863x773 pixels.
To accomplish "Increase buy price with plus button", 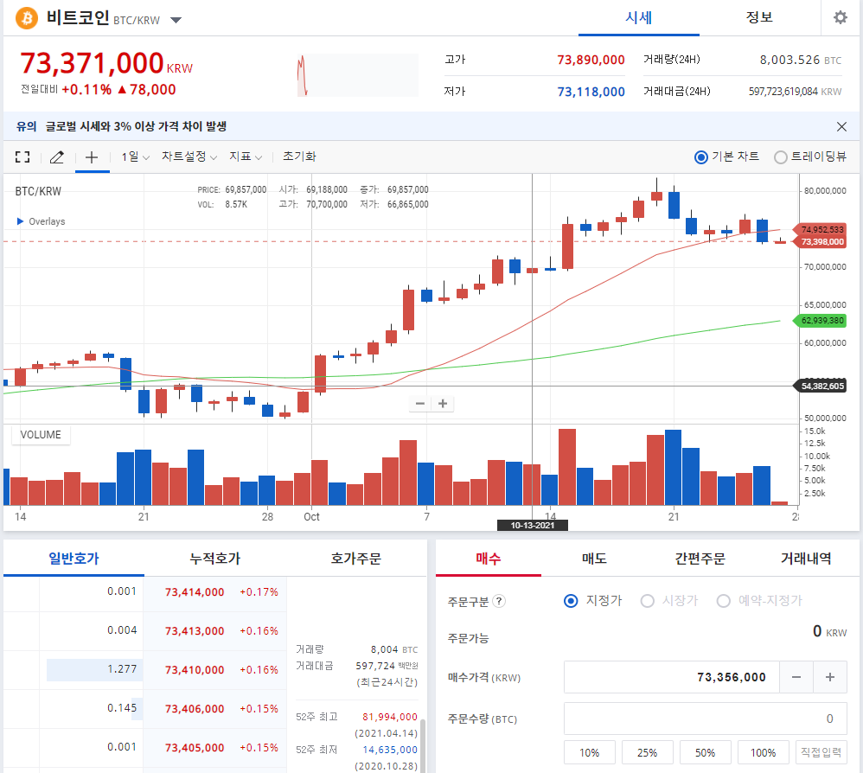I will coord(830,677).
